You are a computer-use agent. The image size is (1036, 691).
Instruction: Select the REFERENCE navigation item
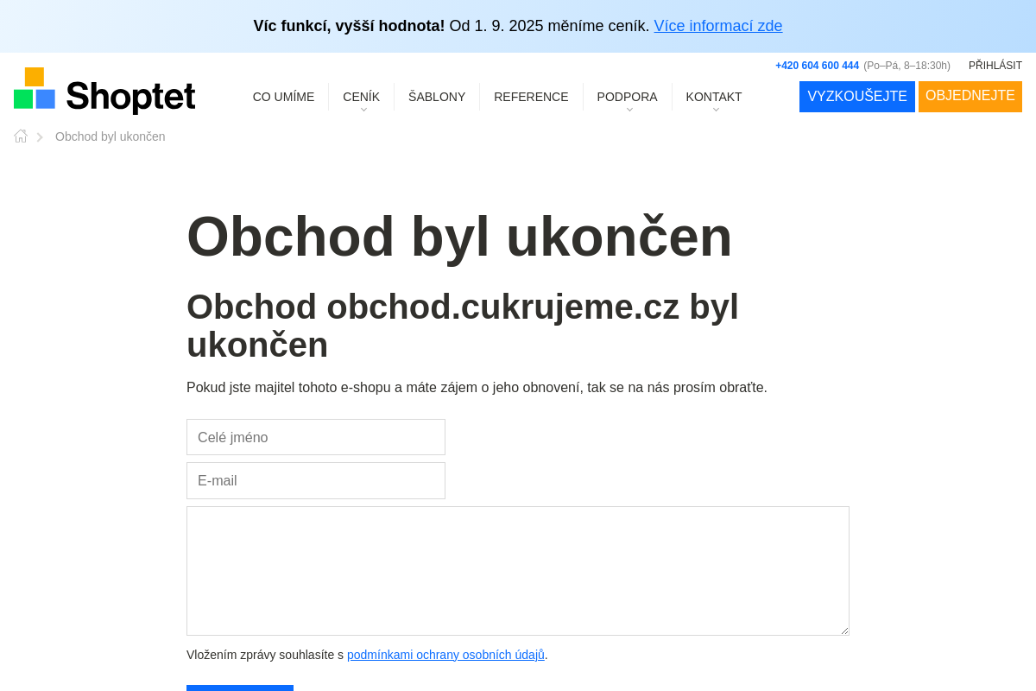(531, 97)
